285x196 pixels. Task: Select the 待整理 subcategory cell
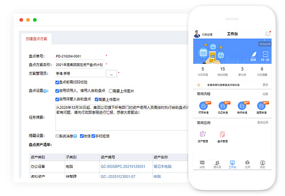pyautogui.click(x=82, y=176)
